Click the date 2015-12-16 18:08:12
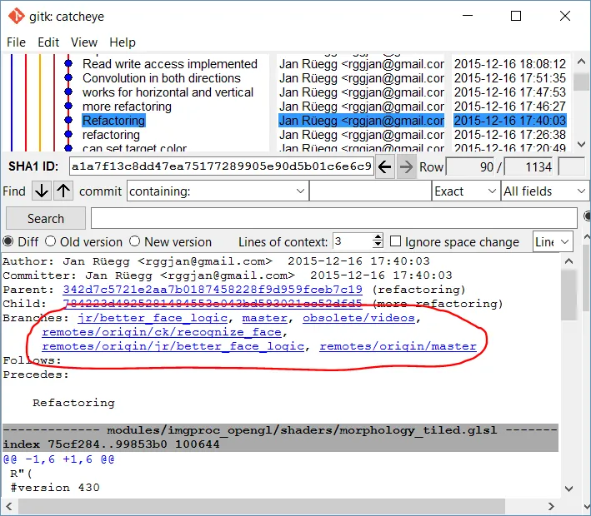 (x=509, y=63)
